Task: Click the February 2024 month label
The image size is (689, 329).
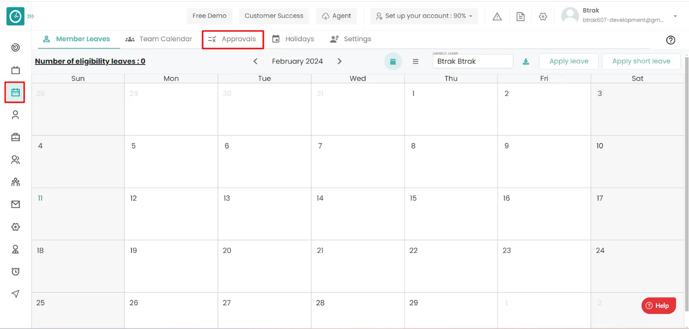Action: 297,61
